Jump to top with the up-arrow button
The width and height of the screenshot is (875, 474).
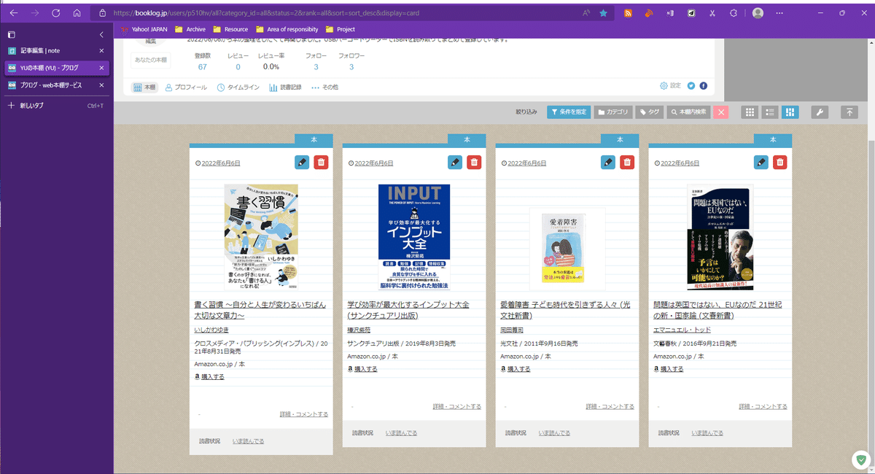pos(849,112)
